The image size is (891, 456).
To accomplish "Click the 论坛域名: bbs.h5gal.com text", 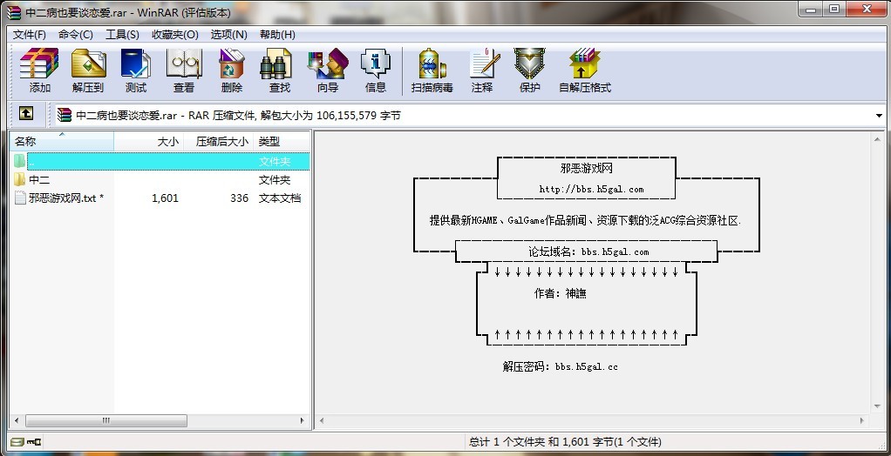I will tap(588, 251).
